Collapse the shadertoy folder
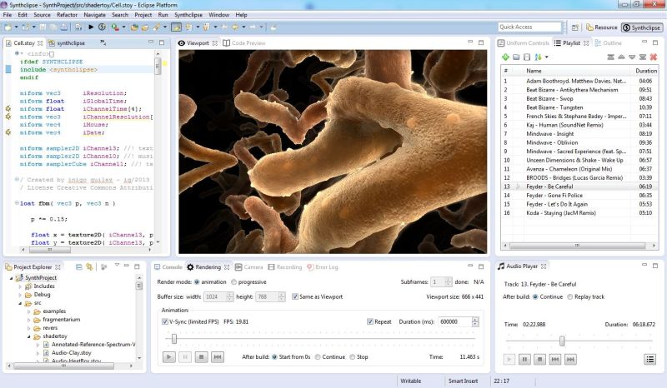Screen dimensions: 667x388 [29, 336]
